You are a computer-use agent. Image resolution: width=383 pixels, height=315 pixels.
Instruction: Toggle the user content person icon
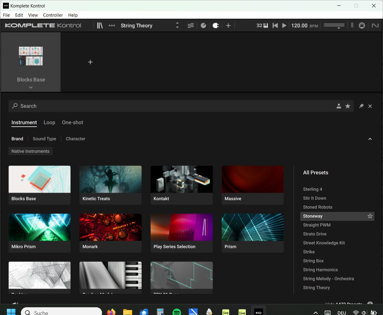click(x=338, y=106)
